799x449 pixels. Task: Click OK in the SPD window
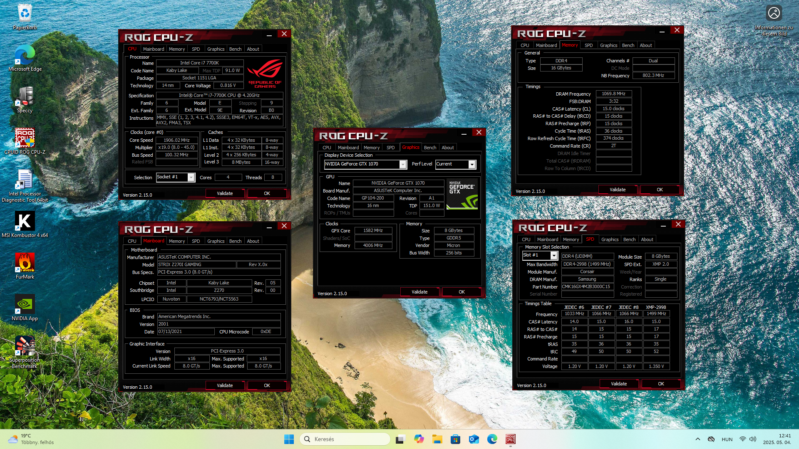(x=661, y=384)
